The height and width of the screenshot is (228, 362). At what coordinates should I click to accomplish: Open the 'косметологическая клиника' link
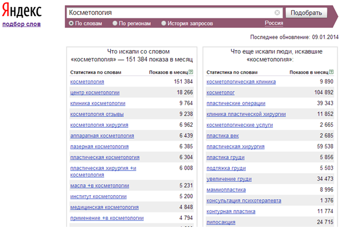(241, 82)
